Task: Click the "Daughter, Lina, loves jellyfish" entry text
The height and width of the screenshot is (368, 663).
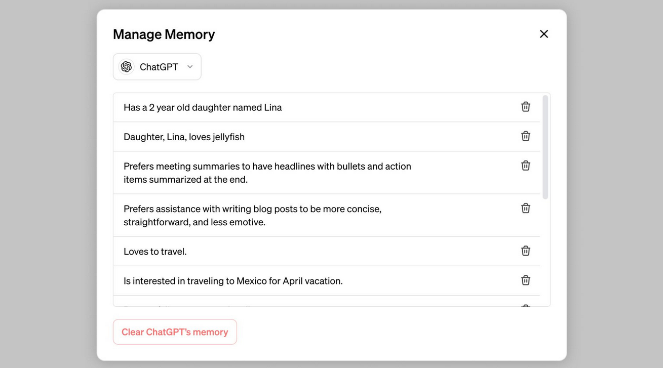Action: coord(184,137)
